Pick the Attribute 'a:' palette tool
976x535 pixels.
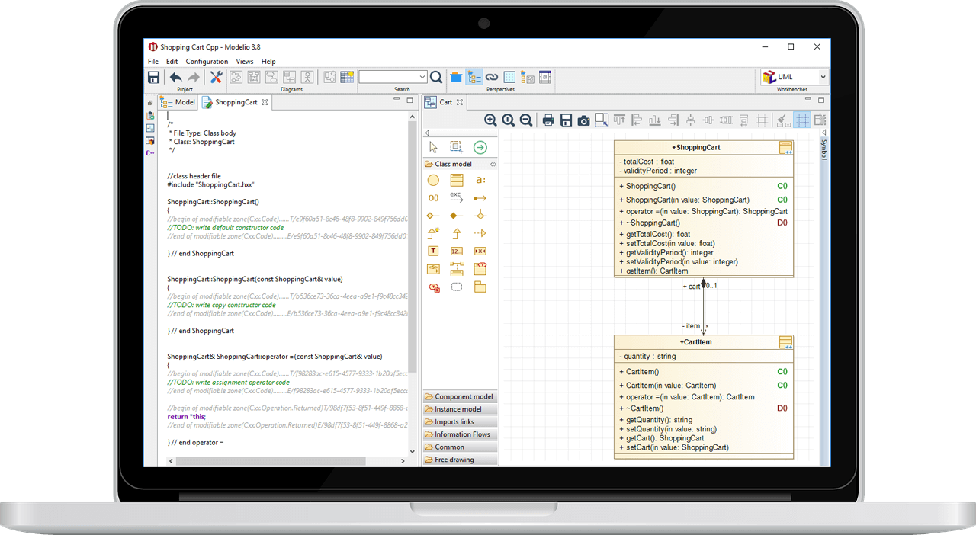(480, 181)
